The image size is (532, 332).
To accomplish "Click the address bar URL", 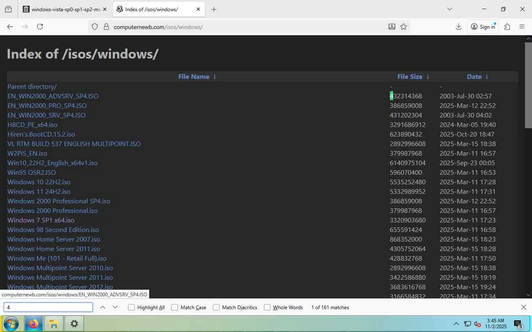I will [158, 27].
